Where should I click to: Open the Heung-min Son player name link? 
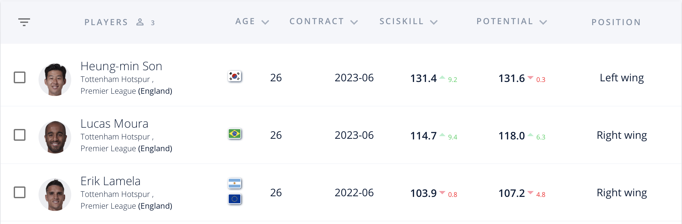tap(121, 66)
